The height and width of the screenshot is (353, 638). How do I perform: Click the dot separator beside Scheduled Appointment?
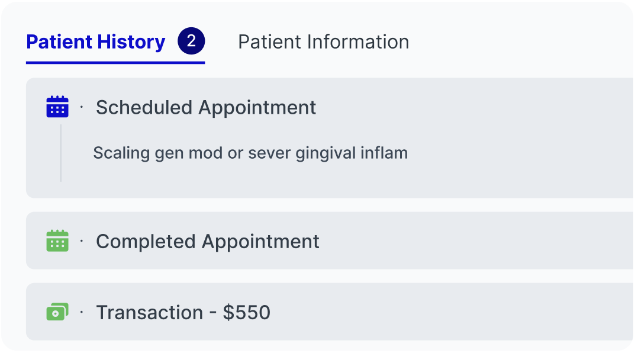click(82, 107)
